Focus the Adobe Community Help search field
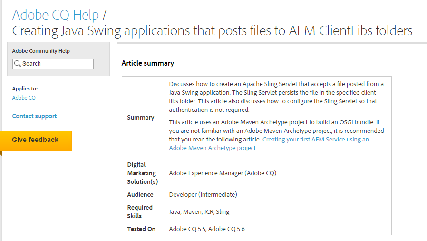 tap(53, 64)
